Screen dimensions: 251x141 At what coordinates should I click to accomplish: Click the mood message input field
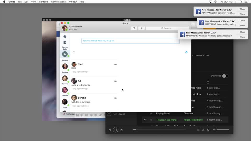[130, 41]
